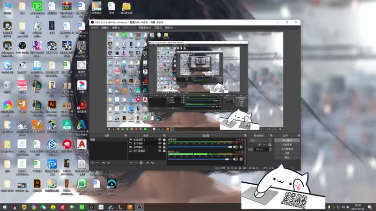Undock the 控件 panel
Image resolution: width=376 pixels, height=211 pixels.
tap(298, 136)
